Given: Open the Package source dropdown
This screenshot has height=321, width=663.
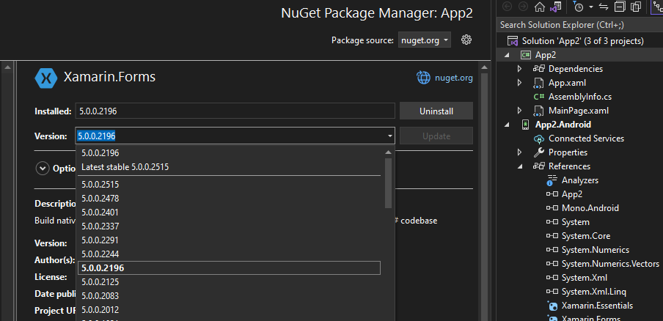Looking at the screenshot, I should tap(425, 40).
